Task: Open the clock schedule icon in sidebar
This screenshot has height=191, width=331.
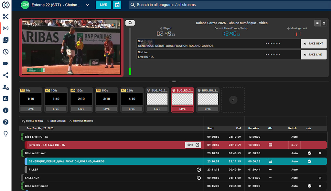Action: 5,52
